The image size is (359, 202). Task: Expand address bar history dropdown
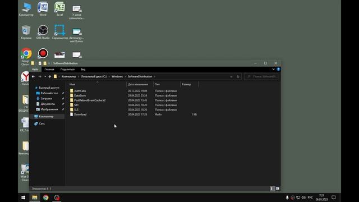(231, 76)
